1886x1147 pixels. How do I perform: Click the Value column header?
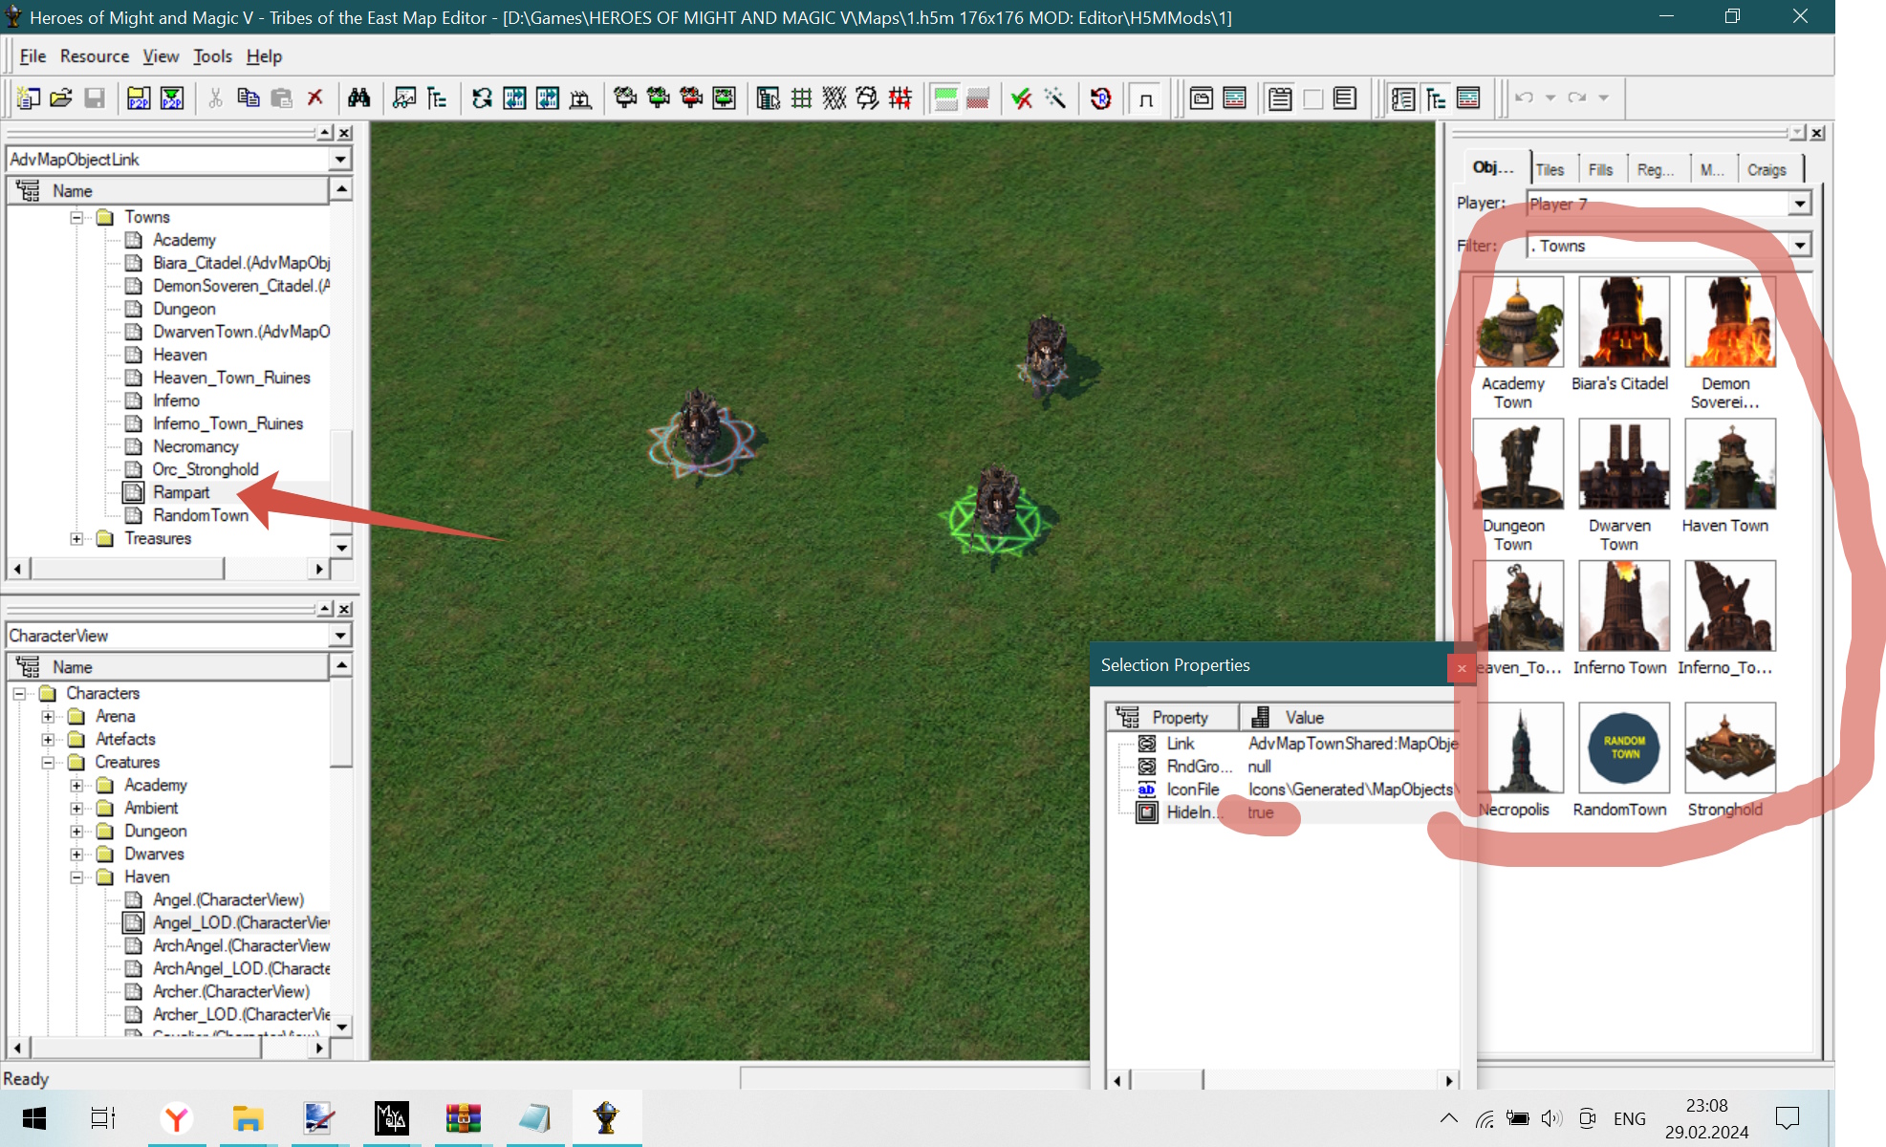tap(1350, 717)
